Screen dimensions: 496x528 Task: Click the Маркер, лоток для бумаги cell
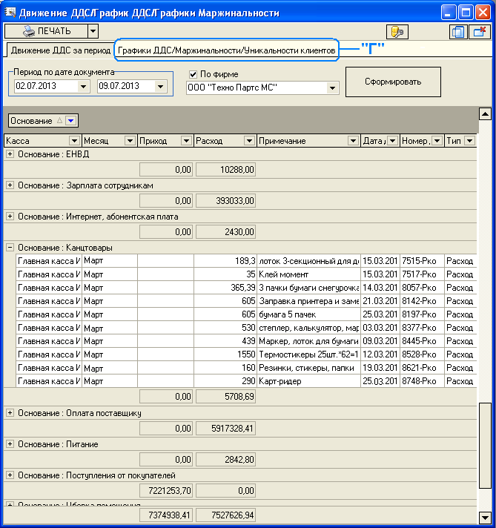(x=308, y=341)
